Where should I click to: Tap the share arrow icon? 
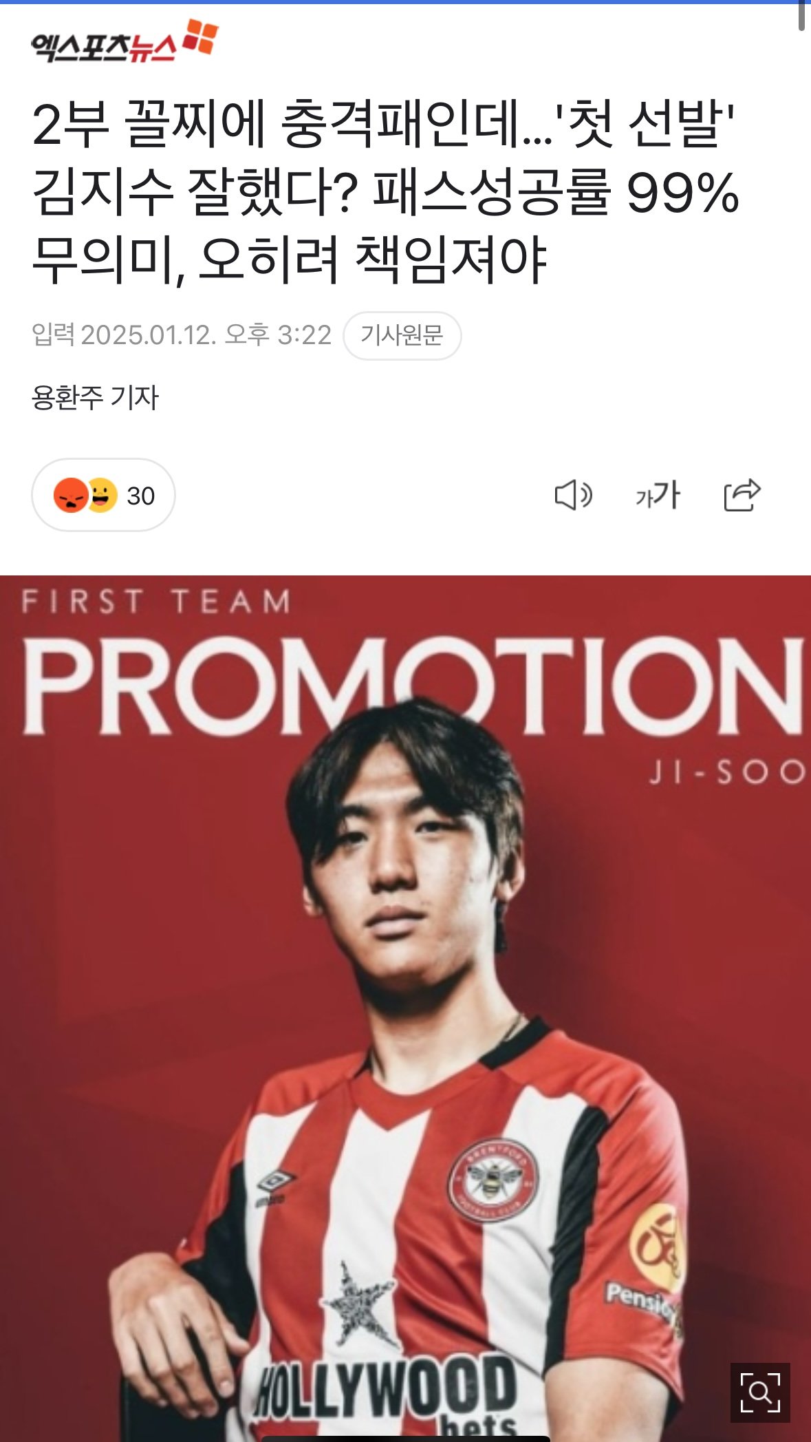pos(742,495)
